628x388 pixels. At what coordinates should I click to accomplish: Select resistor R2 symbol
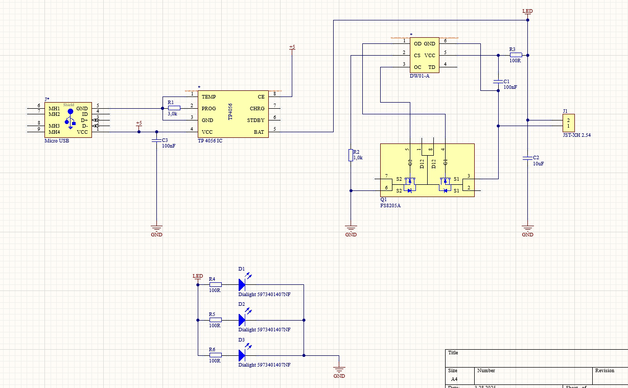click(x=351, y=155)
